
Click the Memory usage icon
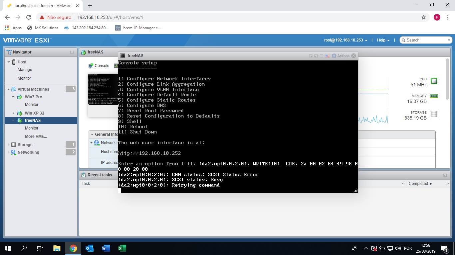click(x=434, y=96)
